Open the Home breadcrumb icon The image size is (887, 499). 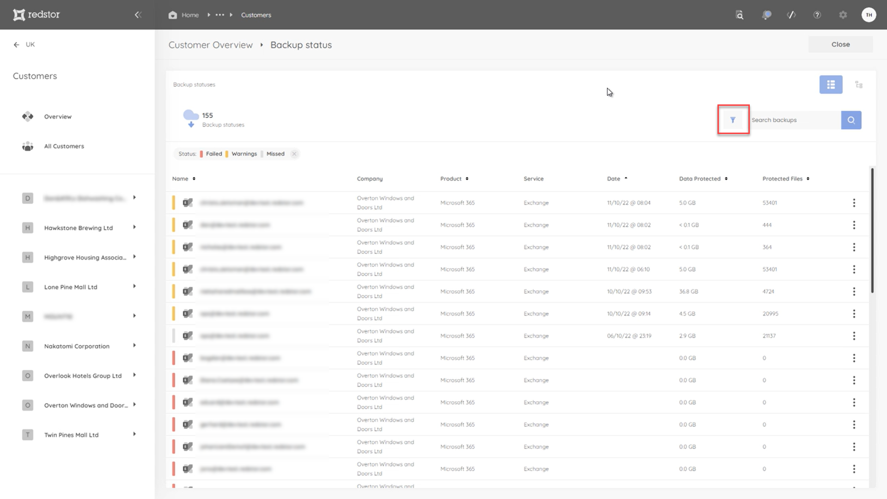click(x=173, y=15)
